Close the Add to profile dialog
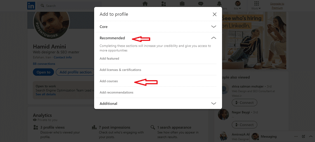Screen dimensions: 315x142 click(x=215, y=14)
